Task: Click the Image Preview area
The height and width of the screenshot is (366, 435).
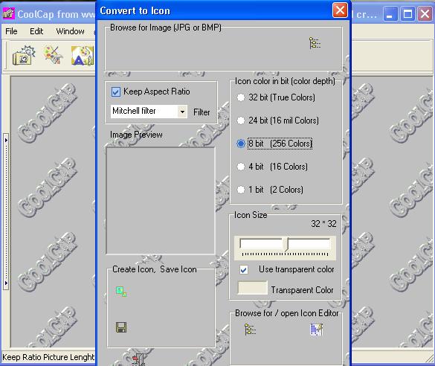Action: pyautogui.click(x=161, y=201)
